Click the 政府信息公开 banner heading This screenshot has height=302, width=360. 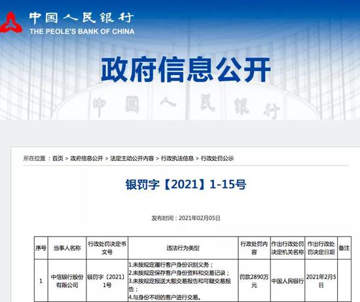pyautogui.click(x=185, y=69)
